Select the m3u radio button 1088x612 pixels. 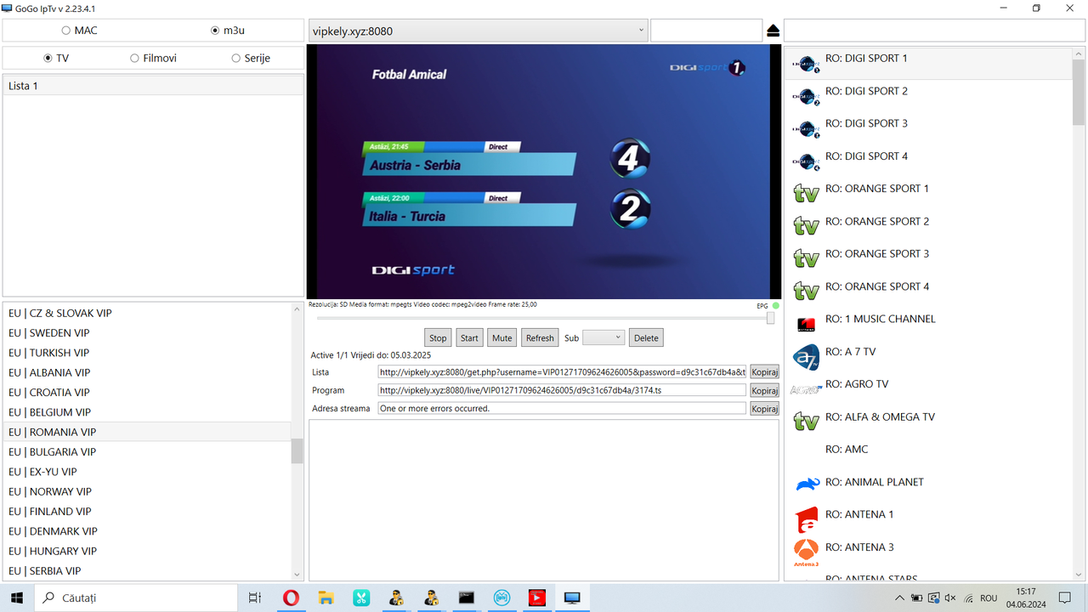click(x=215, y=31)
